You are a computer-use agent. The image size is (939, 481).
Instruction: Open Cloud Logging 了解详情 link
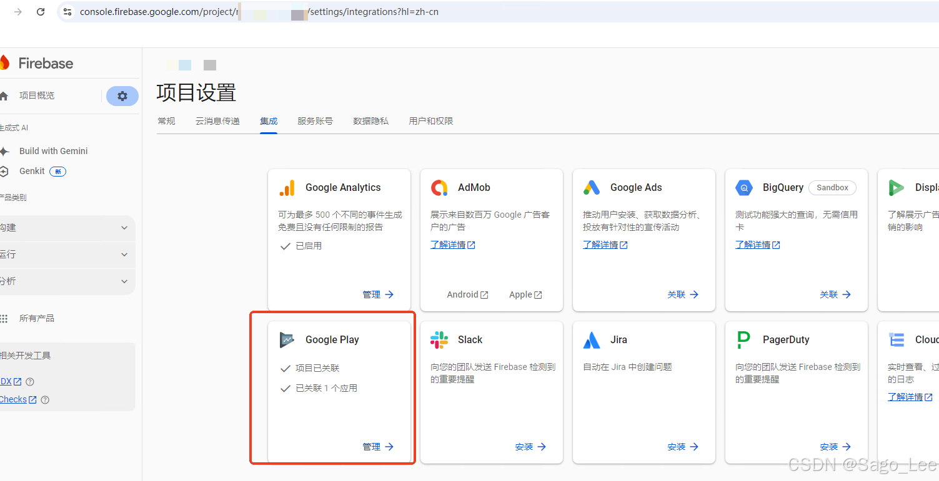(x=910, y=397)
